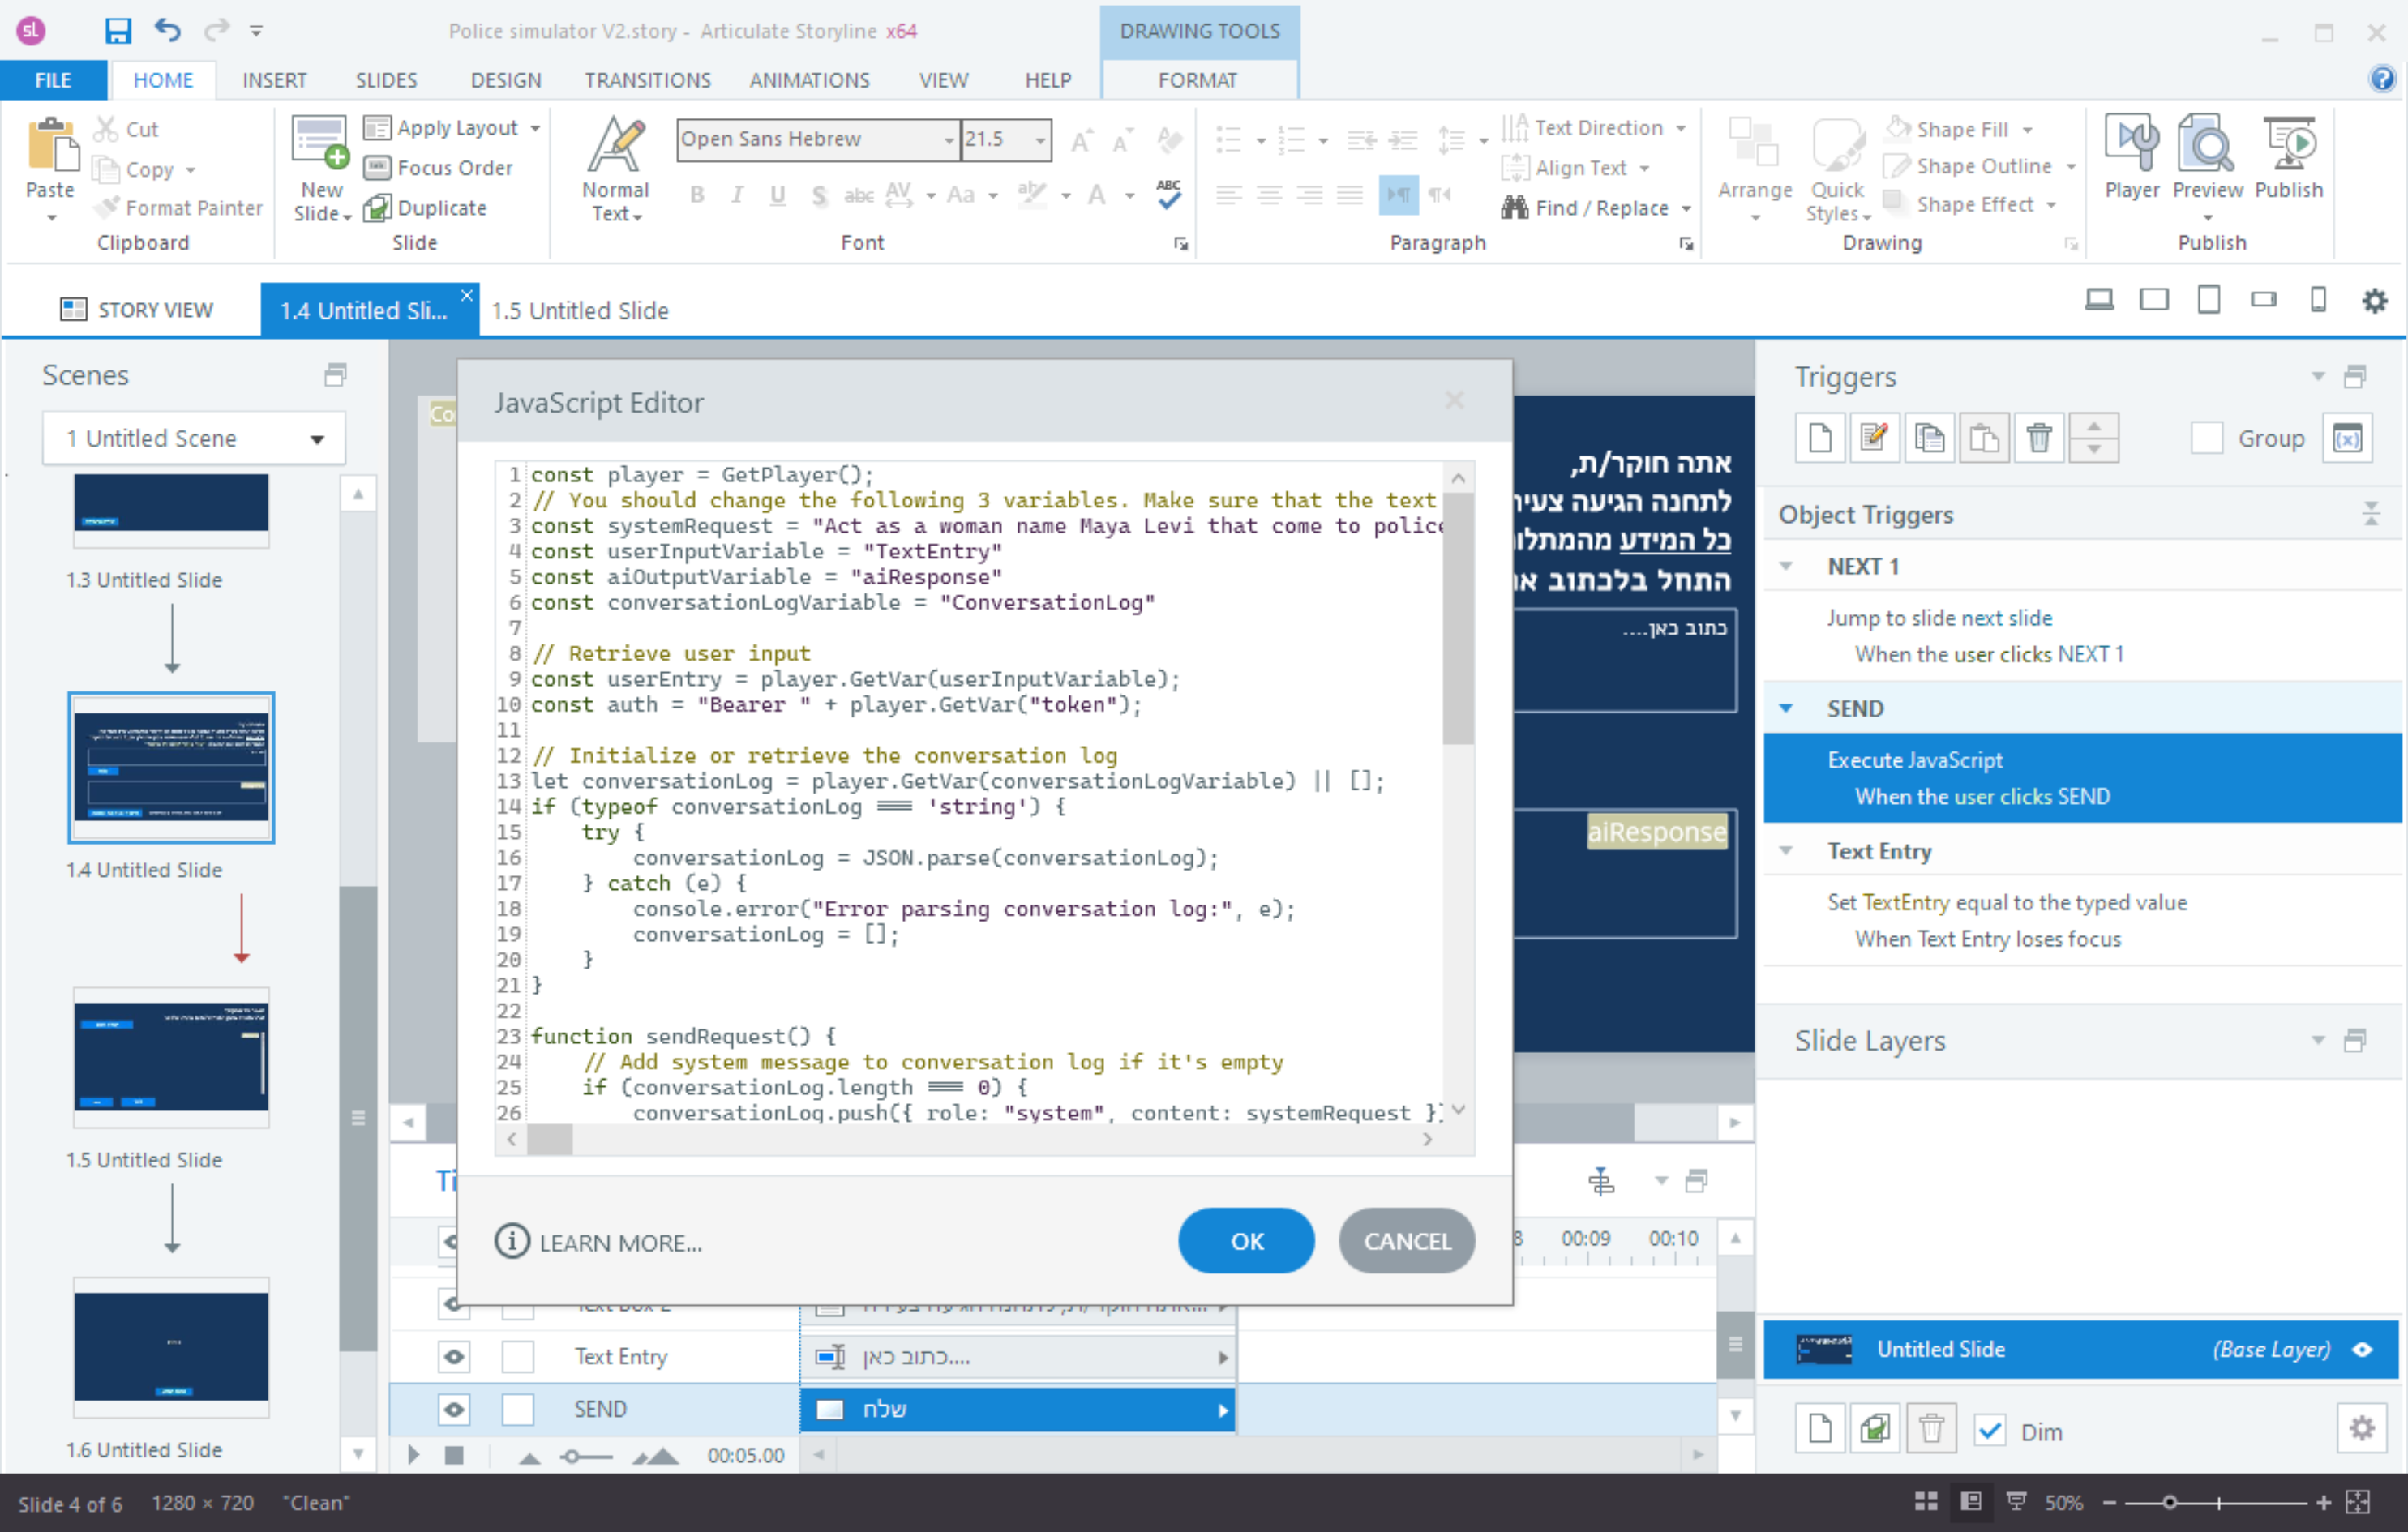
Task: Edit the selected trigger
Action: (x=1874, y=438)
